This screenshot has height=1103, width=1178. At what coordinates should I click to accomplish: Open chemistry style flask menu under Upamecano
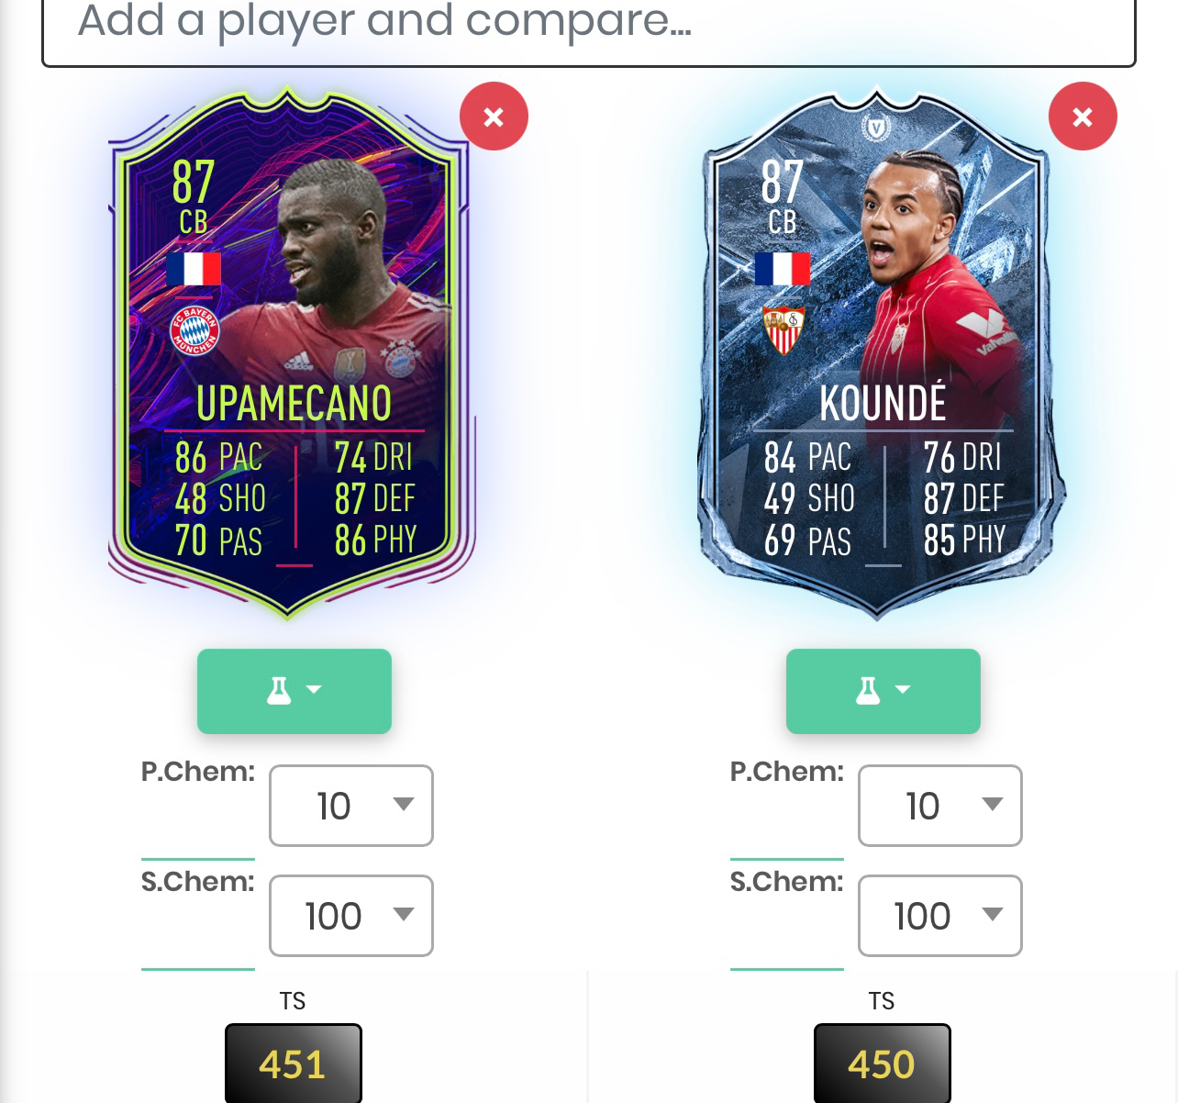pyautogui.click(x=294, y=691)
